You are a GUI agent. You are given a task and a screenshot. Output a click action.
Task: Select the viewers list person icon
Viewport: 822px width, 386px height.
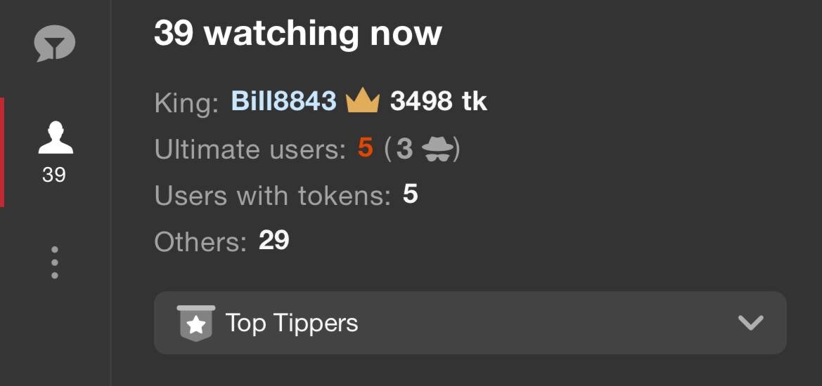[x=56, y=138]
